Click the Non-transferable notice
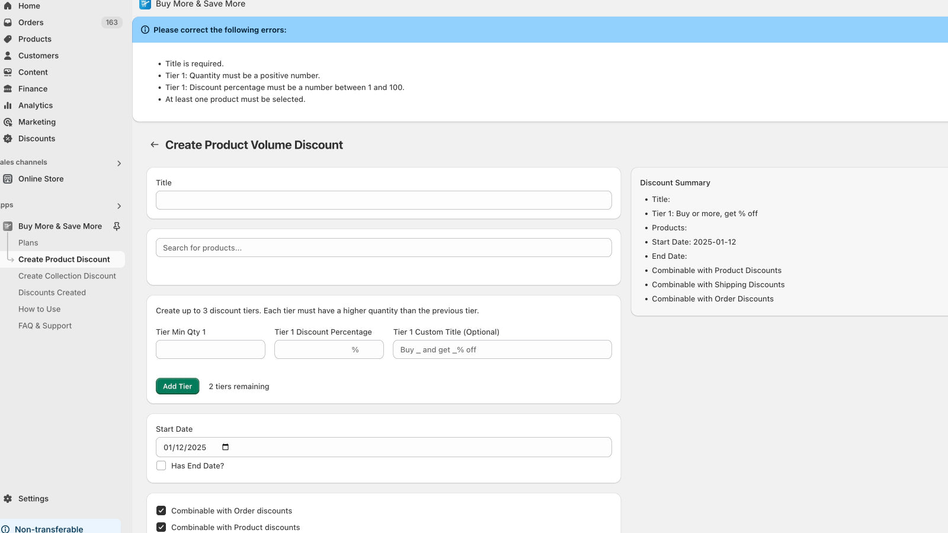Image resolution: width=948 pixels, height=533 pixels. (x=60, y=527)
